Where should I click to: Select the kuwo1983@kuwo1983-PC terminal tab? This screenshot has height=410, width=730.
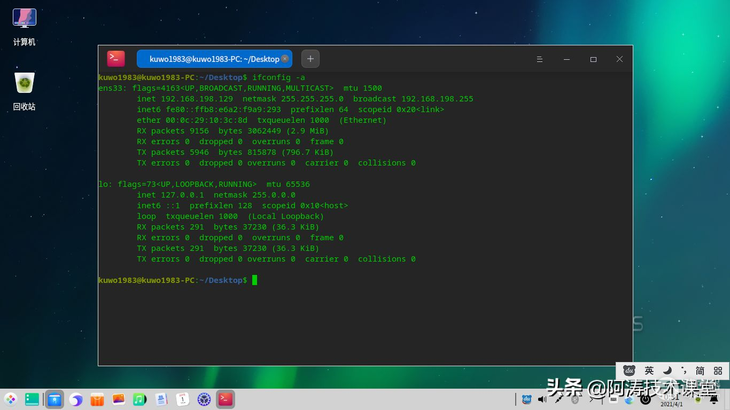214,59
